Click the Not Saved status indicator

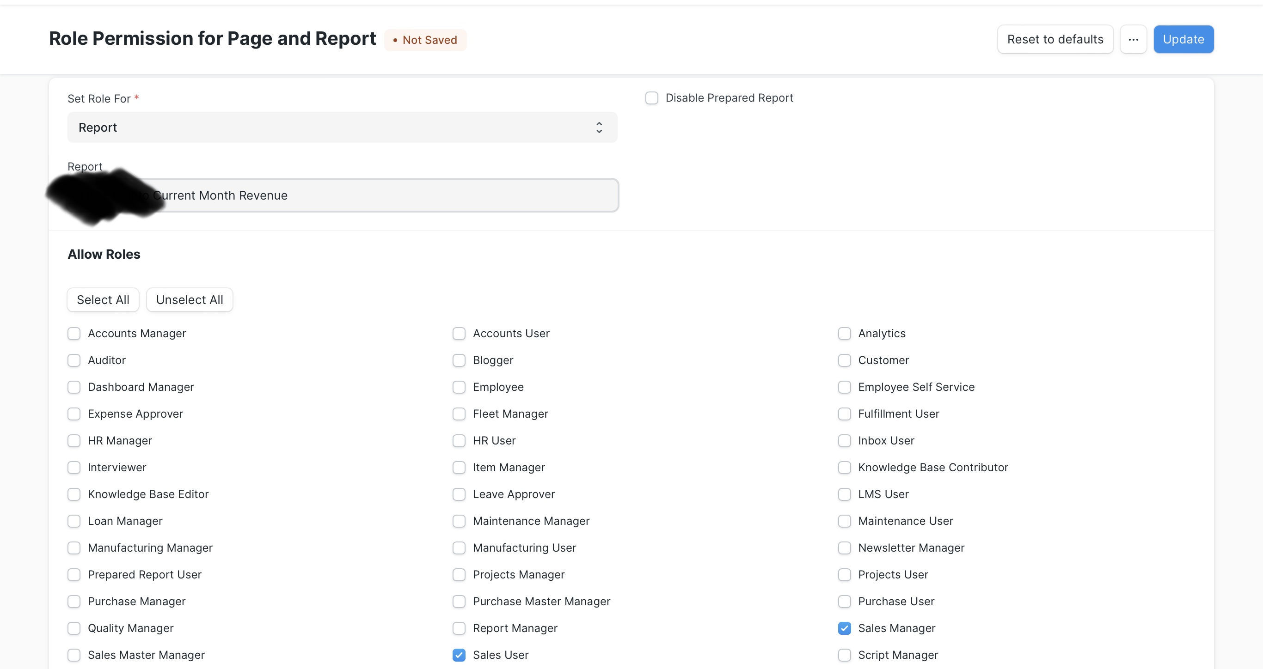[424, 40]
